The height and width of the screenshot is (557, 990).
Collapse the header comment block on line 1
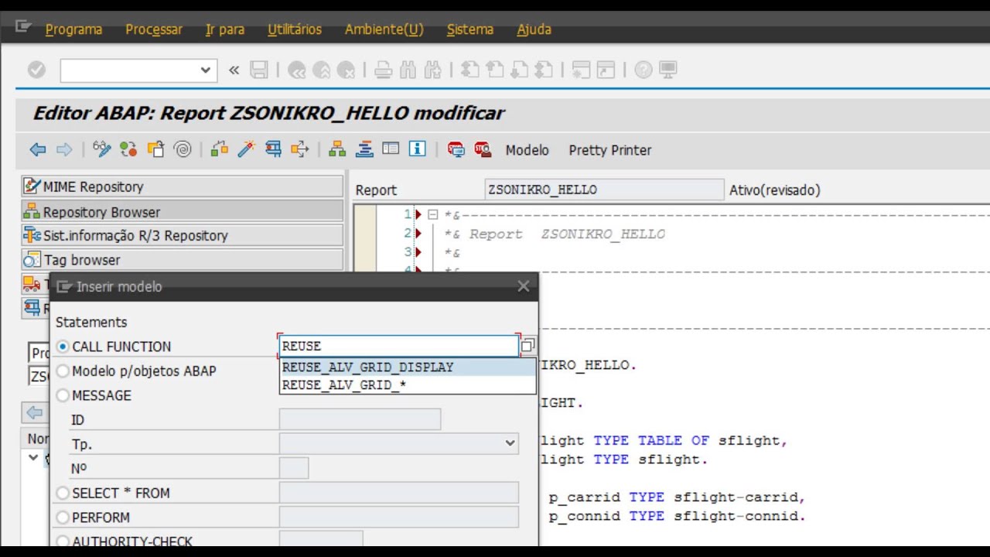click(433, 214)
